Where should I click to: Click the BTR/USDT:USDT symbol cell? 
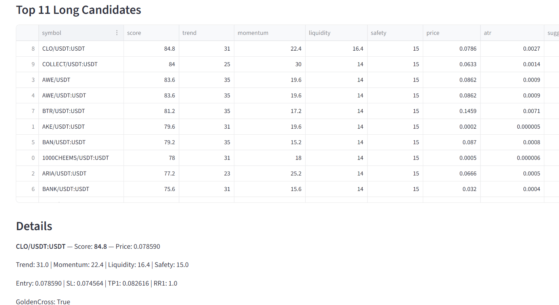(x=64, y=111)
